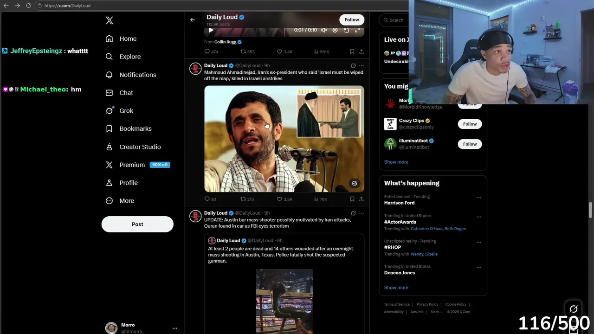Show more suggested accounts
The height and width of the screenshot is (334, 594).
click(396, 162)
